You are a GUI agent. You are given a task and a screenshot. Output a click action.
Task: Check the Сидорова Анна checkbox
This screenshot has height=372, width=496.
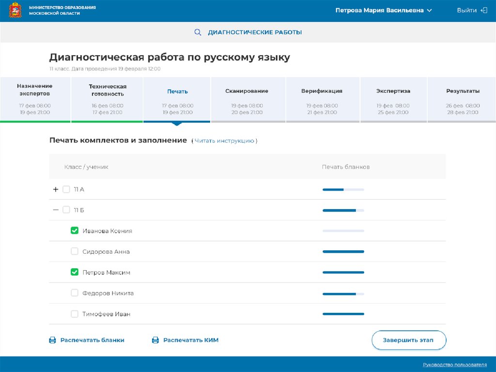(75, 252)
